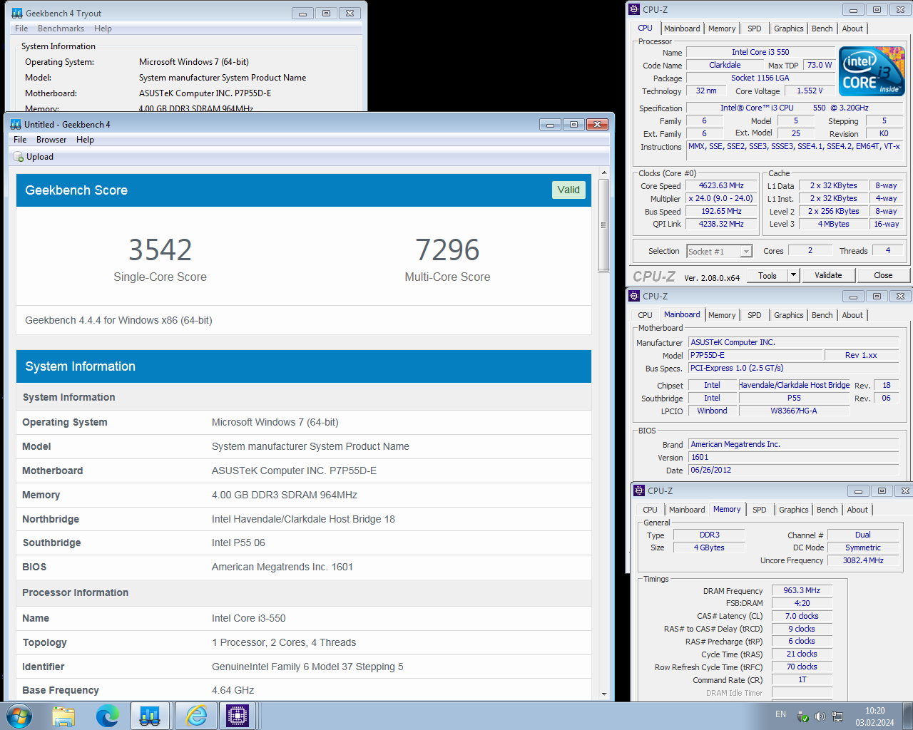Click the Close button in CPU-Z
This screenshot has width=913, height=730.
pos(883,275)
